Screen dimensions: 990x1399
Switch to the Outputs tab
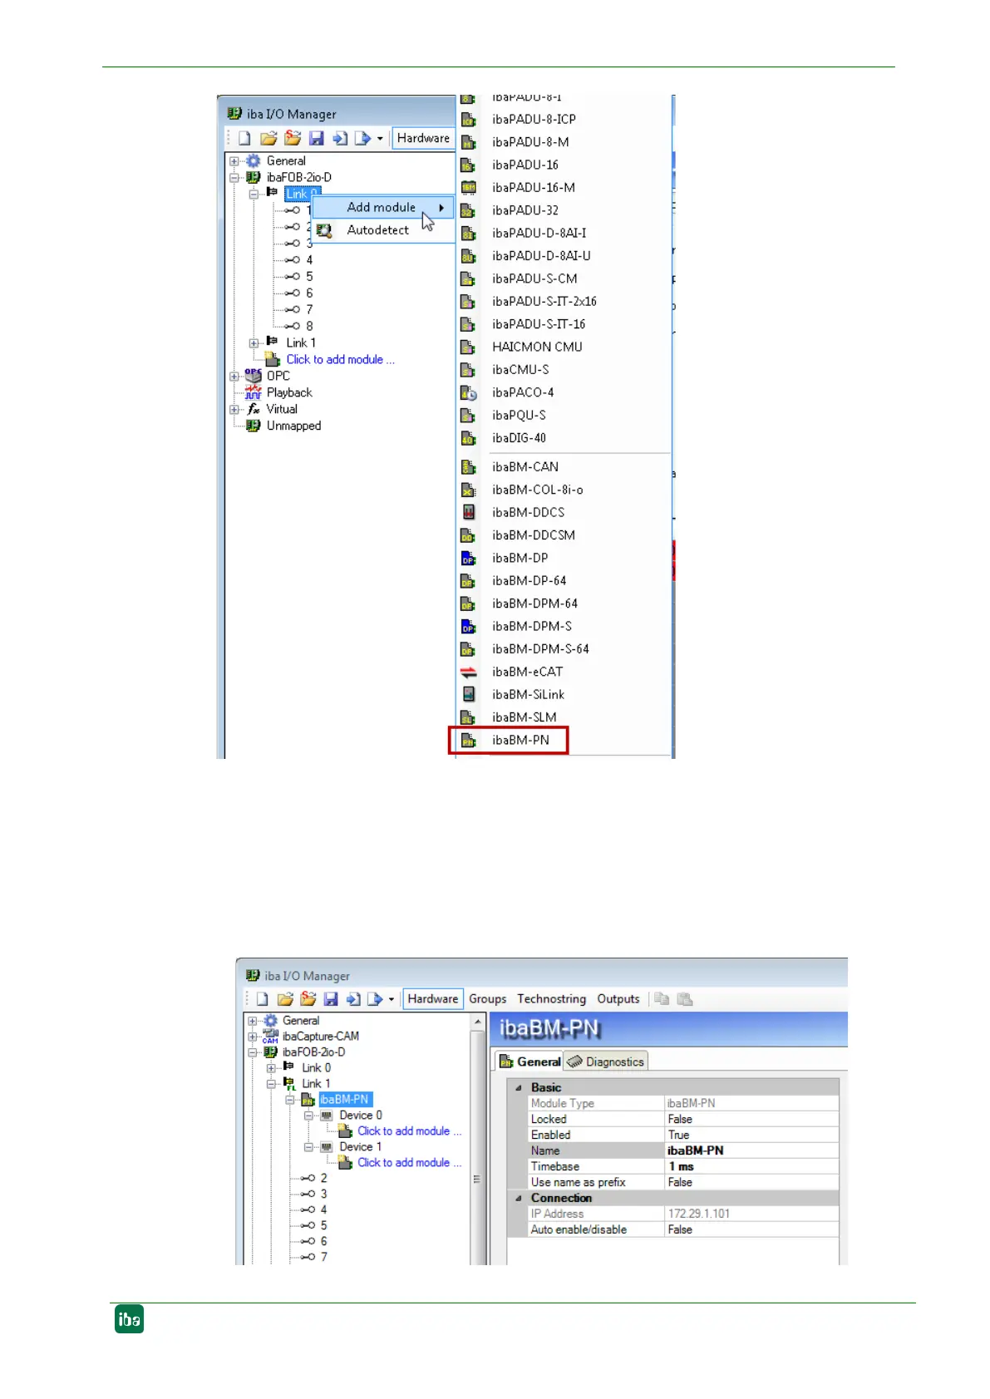click(x=618, y=999)
